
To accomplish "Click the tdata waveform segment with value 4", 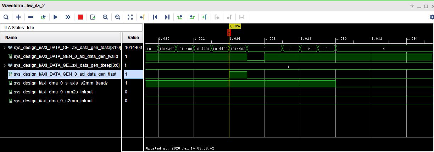I will pyautogui.click(x=384, y=48).
